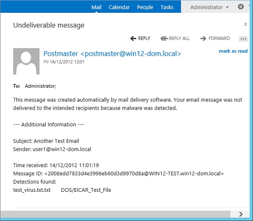Screen dimensions: 253x221
Task: Click the mark as read link
Action: [233, 51]
